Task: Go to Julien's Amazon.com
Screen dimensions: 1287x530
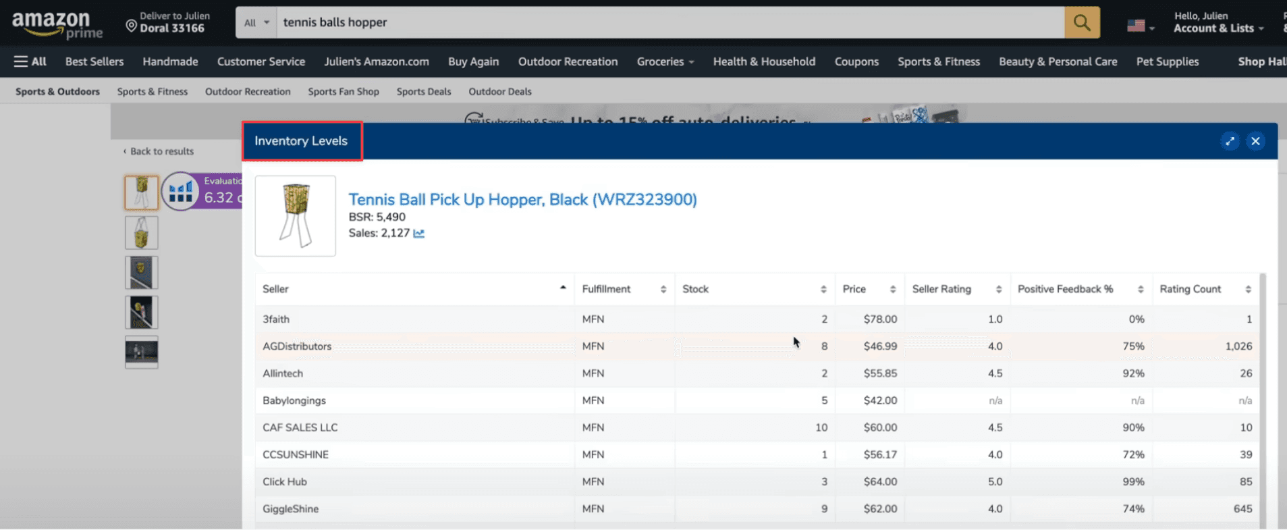Action: pyautogui.click(x=377, y=61)
